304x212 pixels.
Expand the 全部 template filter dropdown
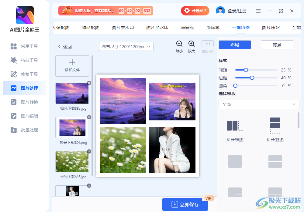(259, 104)
